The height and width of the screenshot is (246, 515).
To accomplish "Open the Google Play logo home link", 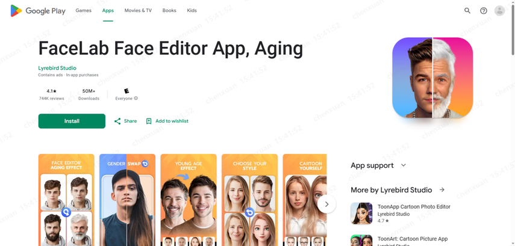I will (x=38, y=11).
